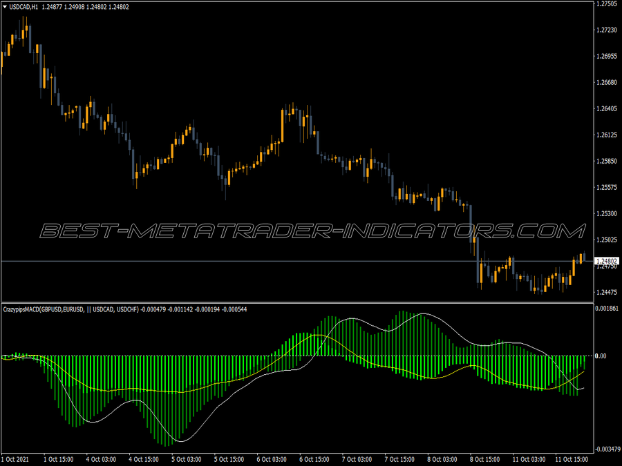The width and height of the screenshot is (622, 466).
Task: Open the USDCAD chart dropdown triangle
Action: tap(5, 7)
